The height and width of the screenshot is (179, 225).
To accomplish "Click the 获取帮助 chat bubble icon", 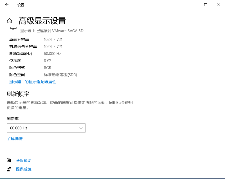I will [9, 160].
